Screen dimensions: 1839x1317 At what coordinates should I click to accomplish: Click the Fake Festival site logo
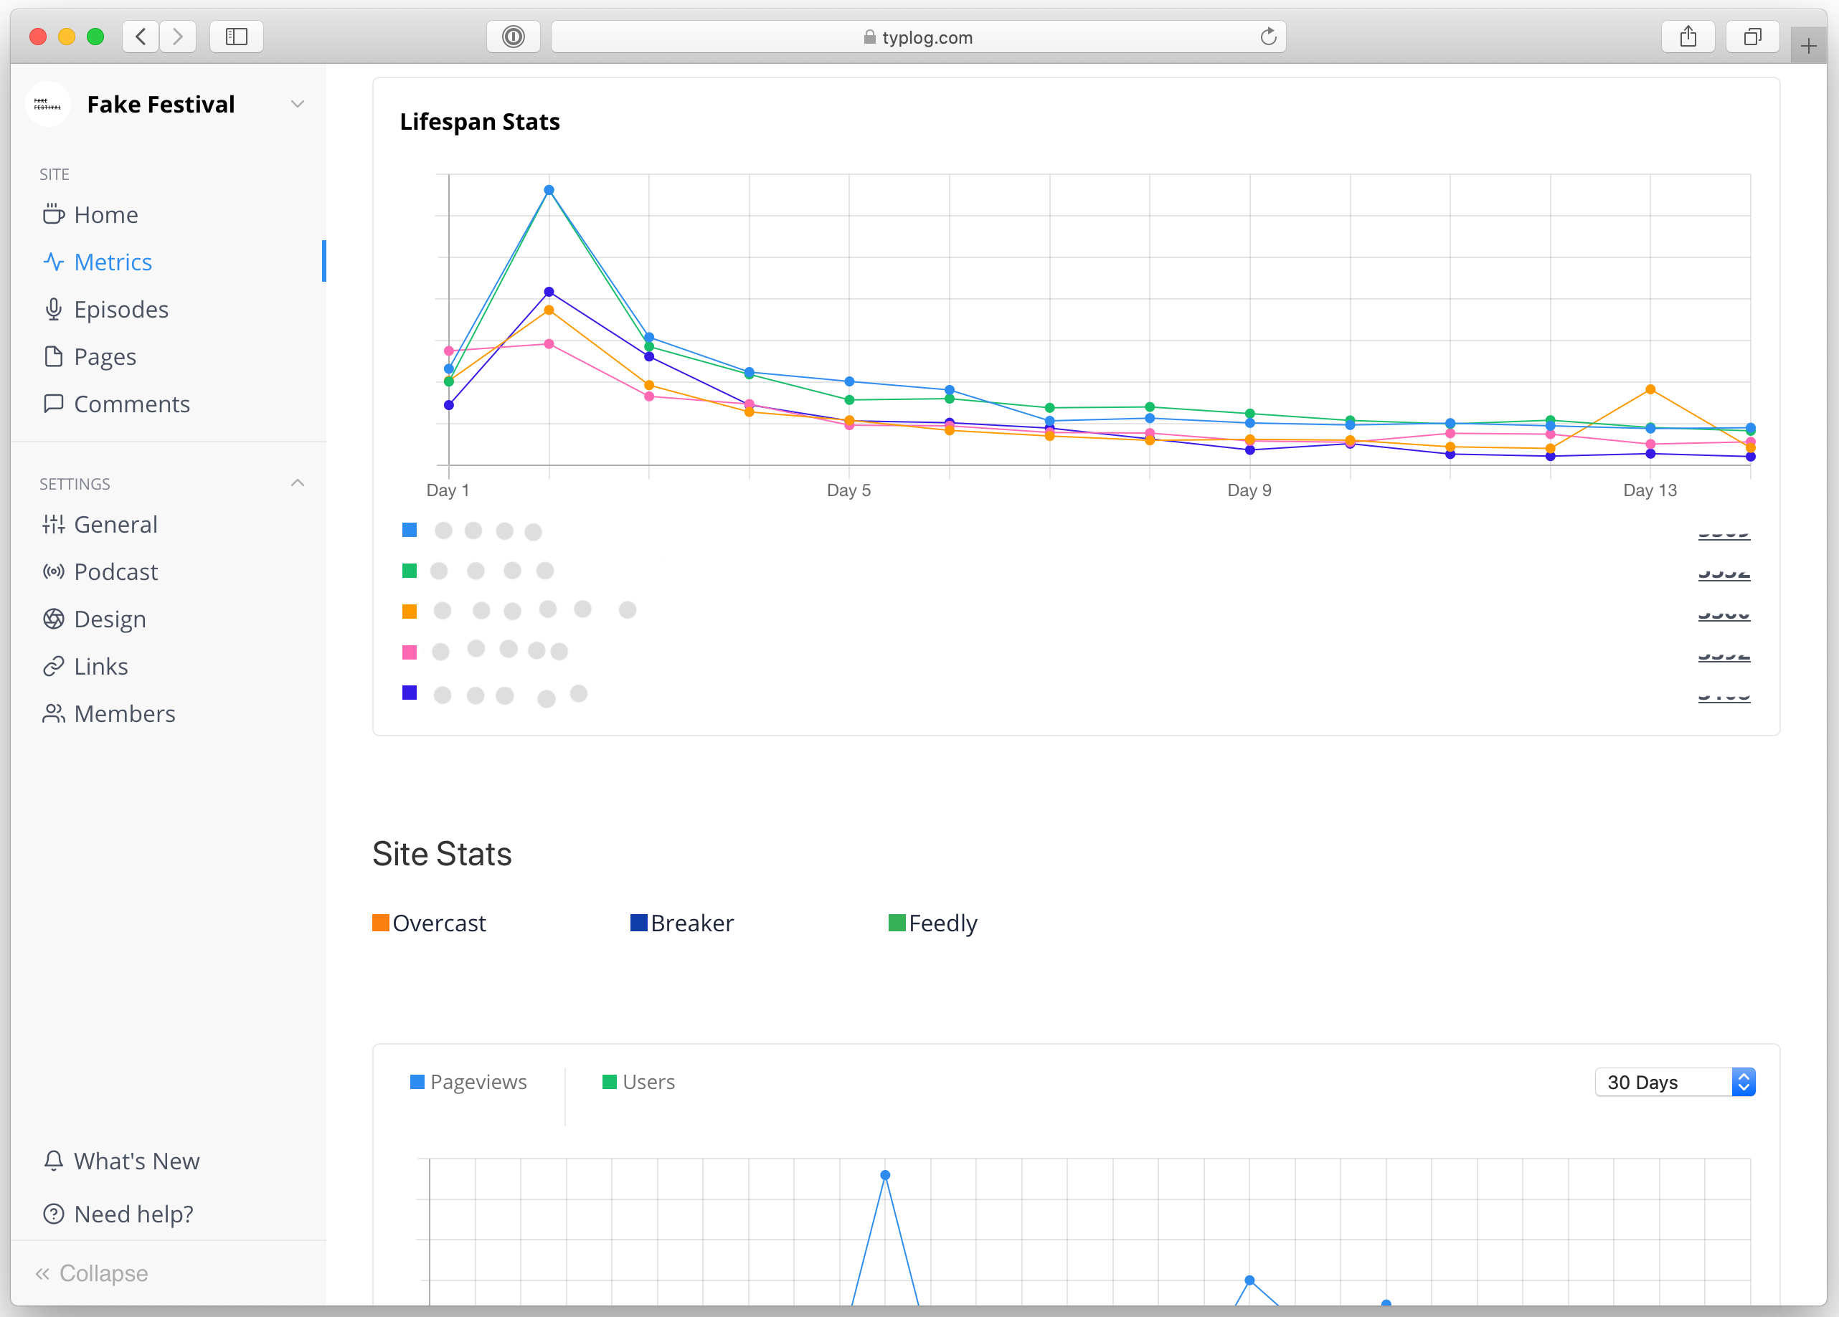[48, 105]
